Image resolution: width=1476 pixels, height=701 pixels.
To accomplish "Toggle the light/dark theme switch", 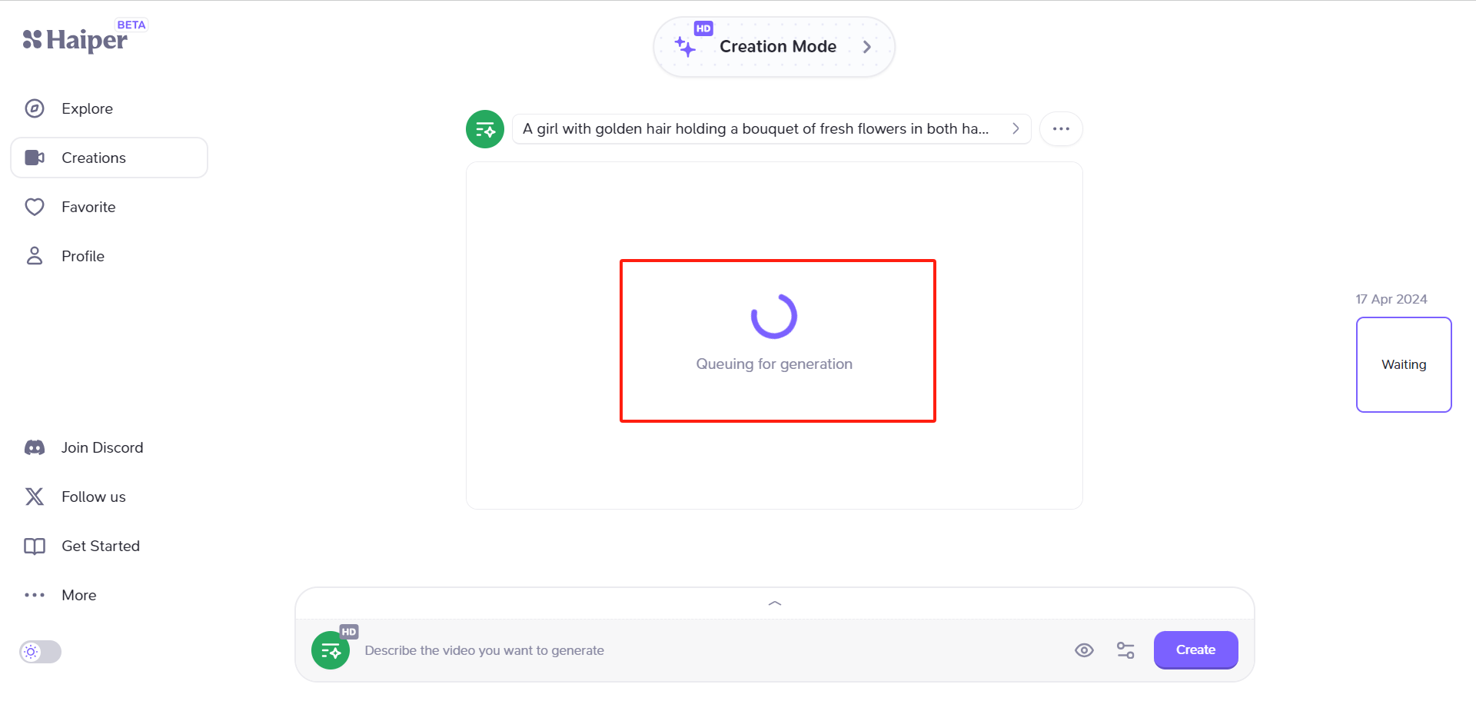I will click(41, 652).
